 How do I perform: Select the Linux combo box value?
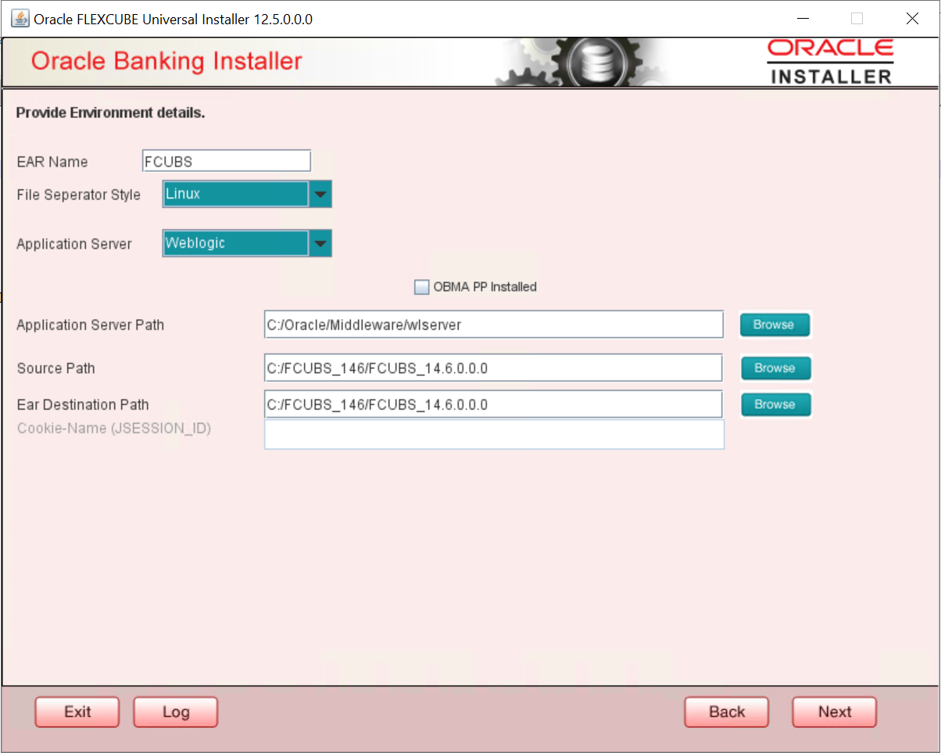point(235,194)
